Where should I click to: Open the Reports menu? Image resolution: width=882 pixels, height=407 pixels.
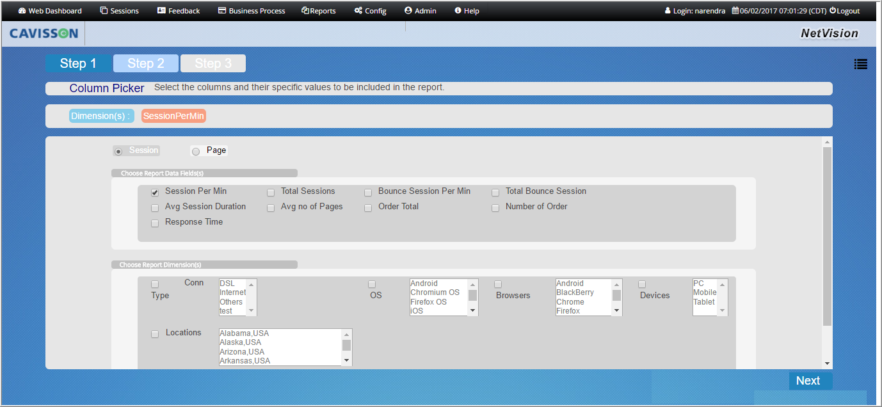tap(319, 11)
